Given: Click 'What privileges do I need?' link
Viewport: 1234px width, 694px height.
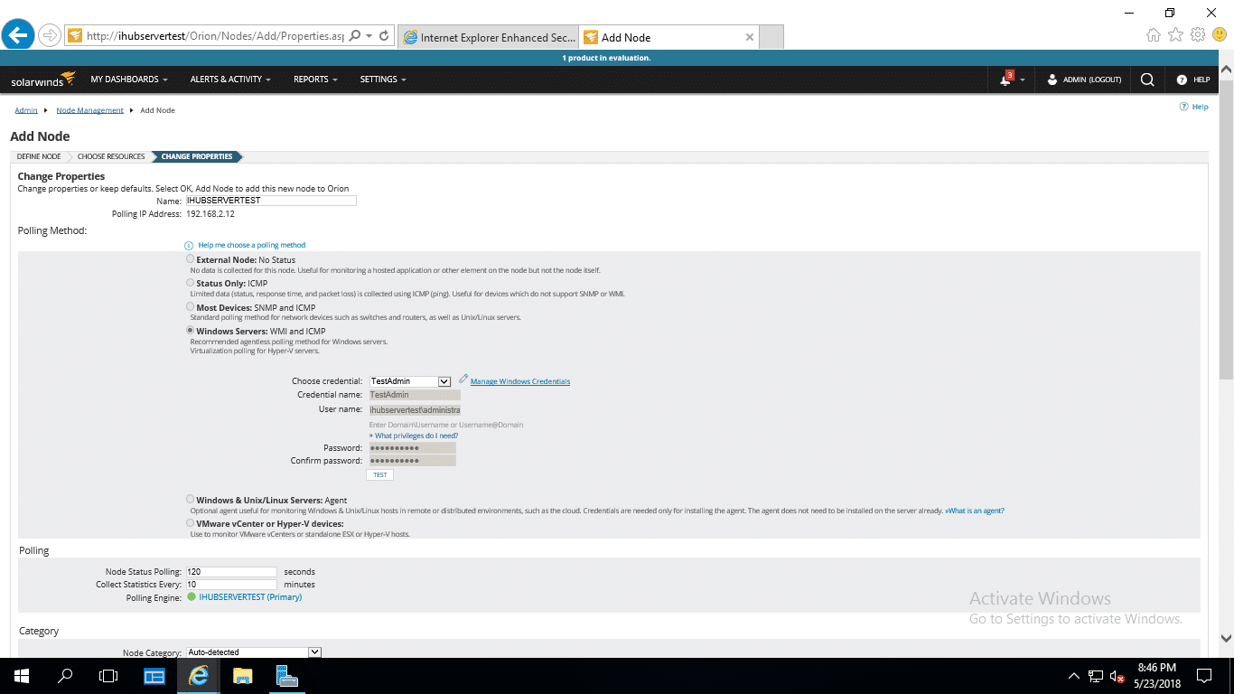Looking at the screenshot, I should click(x=416, y=436).
